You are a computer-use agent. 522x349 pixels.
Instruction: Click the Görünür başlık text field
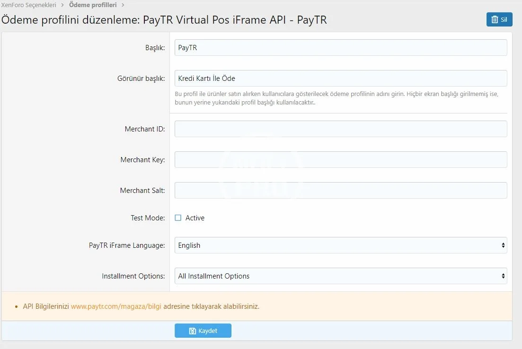[x=340, y=79]
